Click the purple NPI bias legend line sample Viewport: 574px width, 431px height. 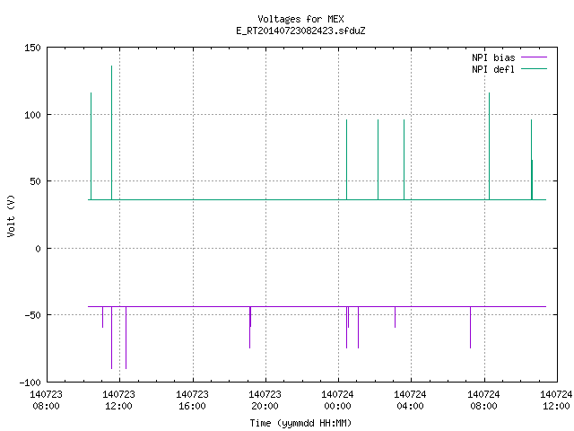pos(534,57)
